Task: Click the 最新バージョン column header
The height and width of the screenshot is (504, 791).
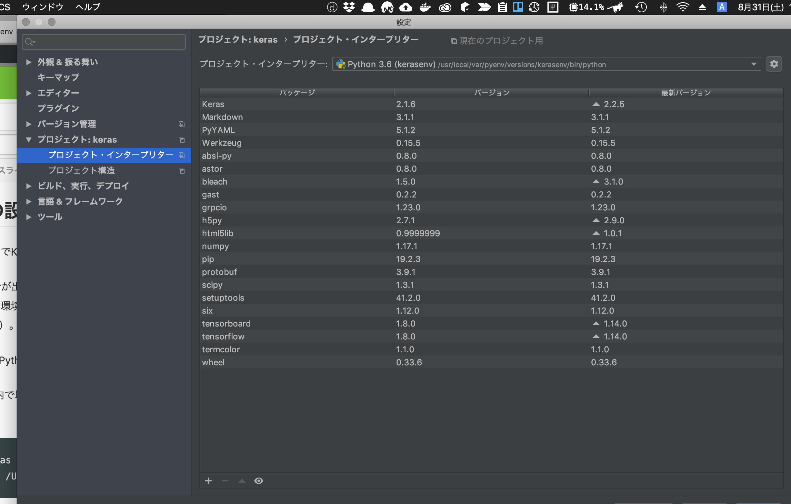Action: pyautogui.click(x=686, y=93)
